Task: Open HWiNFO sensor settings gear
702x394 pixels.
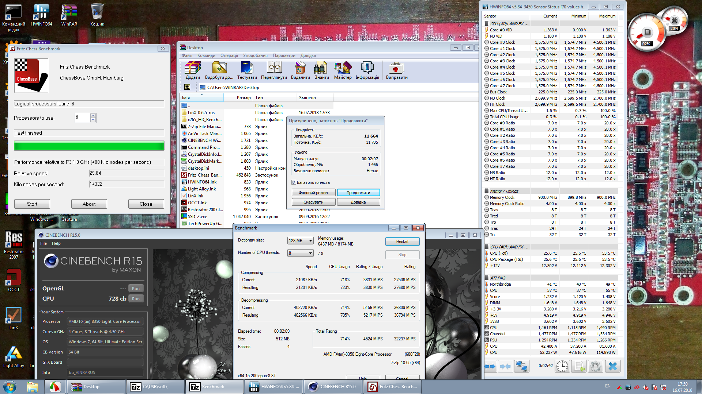Action: click(595, 366)
